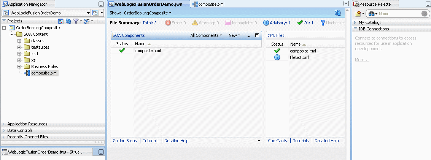Open the Show OrderBookingComposite dropdown

(148, 13)
